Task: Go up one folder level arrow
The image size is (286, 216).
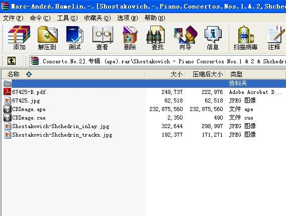Action: coord(12,61)
